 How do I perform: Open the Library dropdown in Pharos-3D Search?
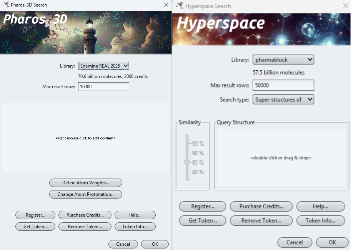click(103, 66)
